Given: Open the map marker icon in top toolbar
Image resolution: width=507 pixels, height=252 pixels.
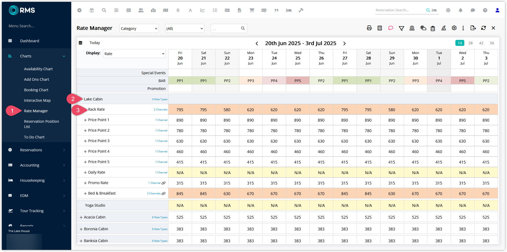Looking at the screenshot, I should pyautogui.click(x=153, y=10).
